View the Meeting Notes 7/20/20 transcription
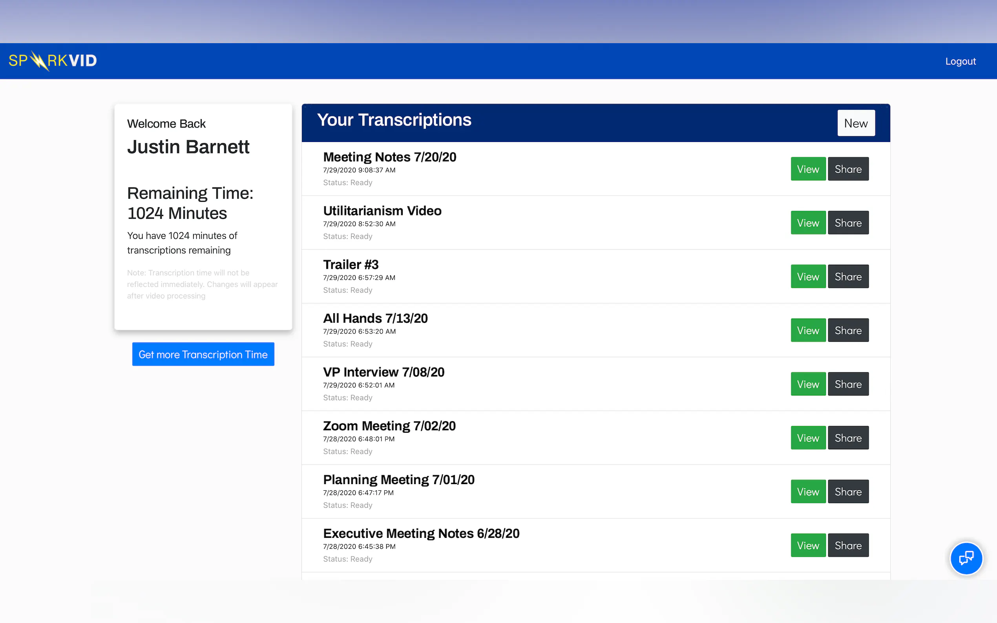 pyautogui.click(x=807, y=169)
